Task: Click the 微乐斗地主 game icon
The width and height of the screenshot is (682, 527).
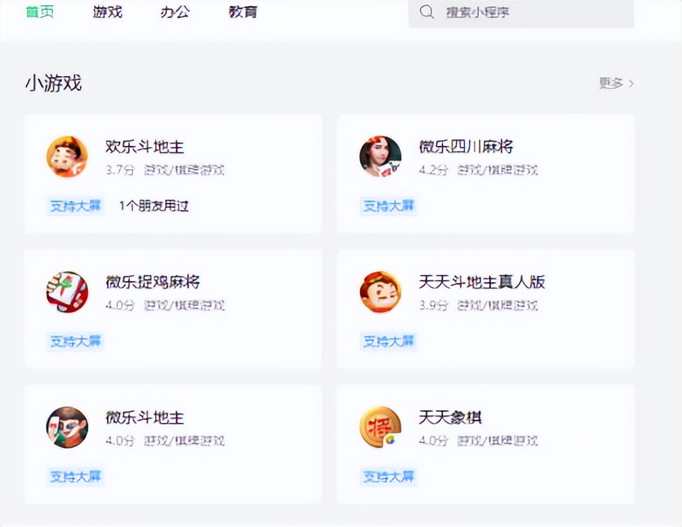Action: [67, 428]
